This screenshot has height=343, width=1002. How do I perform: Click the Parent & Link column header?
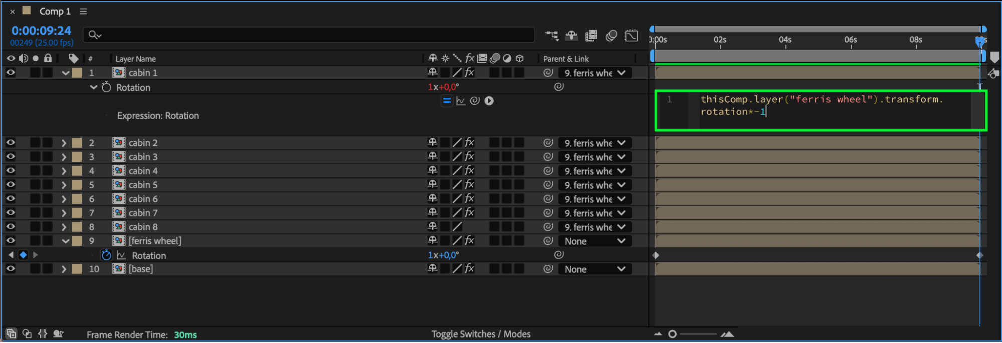566,59
